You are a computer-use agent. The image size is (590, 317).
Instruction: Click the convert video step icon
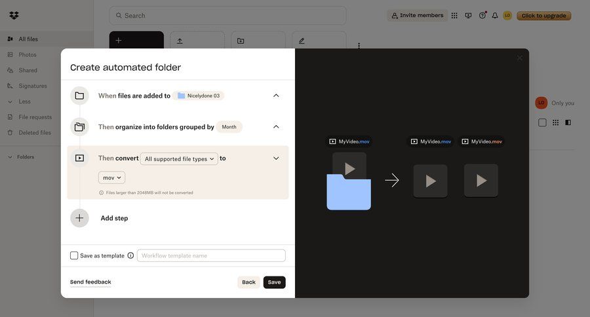coord(79,158)
